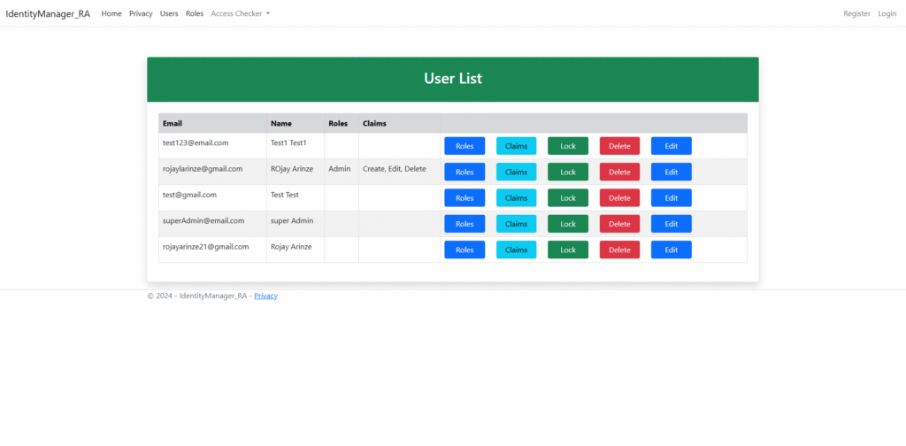The image size is (906, 446).
Task: Edit the rojayarinze21@gmail.com user
Action: point(672,250)
